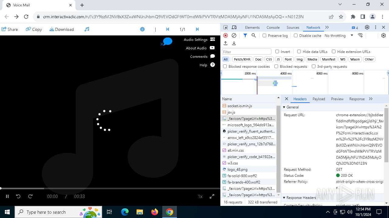Switch to the Sources tab
Viewport: 389px width, 218px height.
point(293,28)
